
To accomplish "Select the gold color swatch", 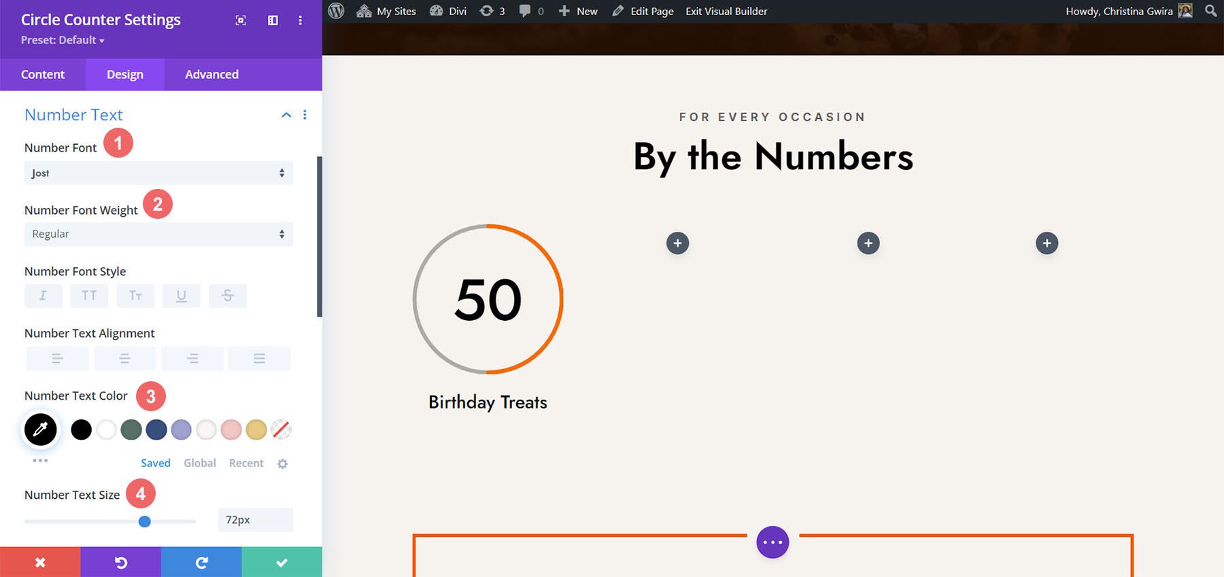I will [256, 430].
